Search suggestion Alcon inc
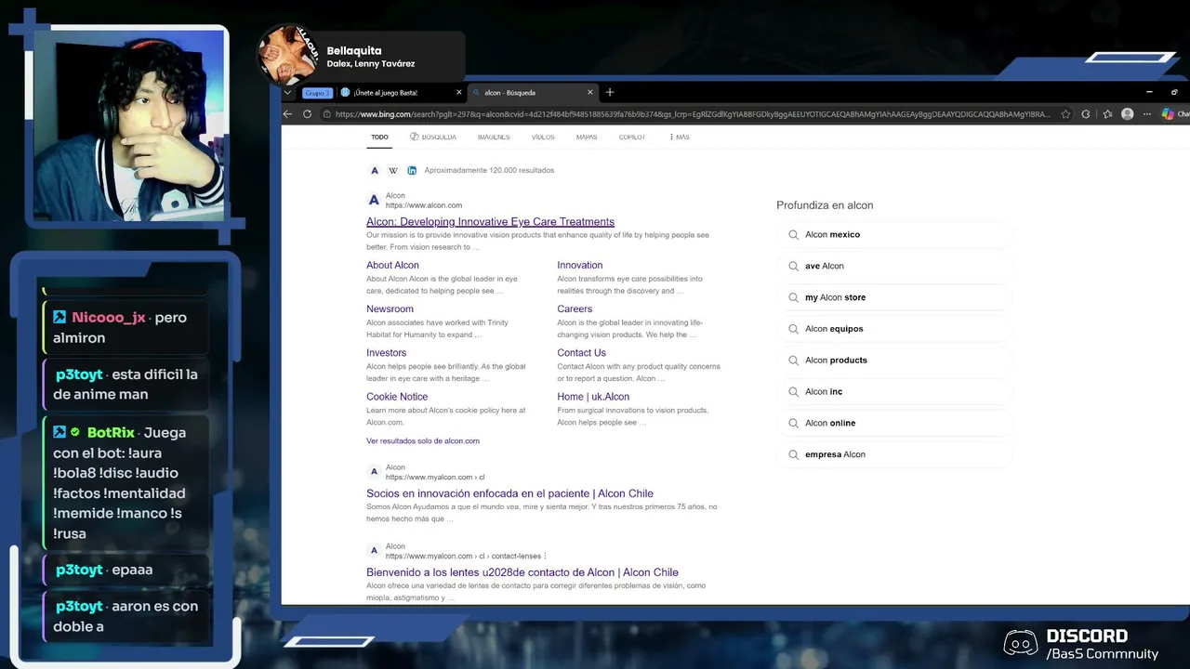 (x=894, y=391)
